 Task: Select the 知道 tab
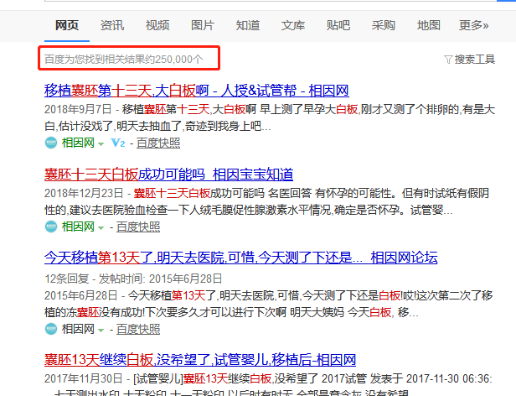[x=247, y=25]
